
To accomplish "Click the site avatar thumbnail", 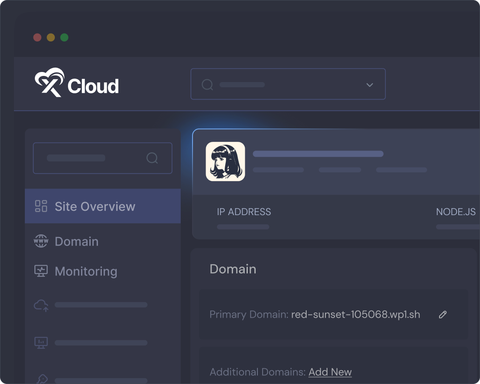I will 225,161.
